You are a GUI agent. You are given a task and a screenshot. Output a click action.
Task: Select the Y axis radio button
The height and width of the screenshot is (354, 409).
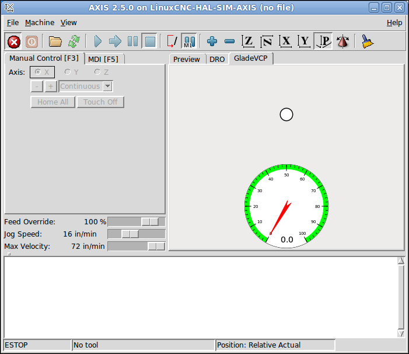point(71,72)
